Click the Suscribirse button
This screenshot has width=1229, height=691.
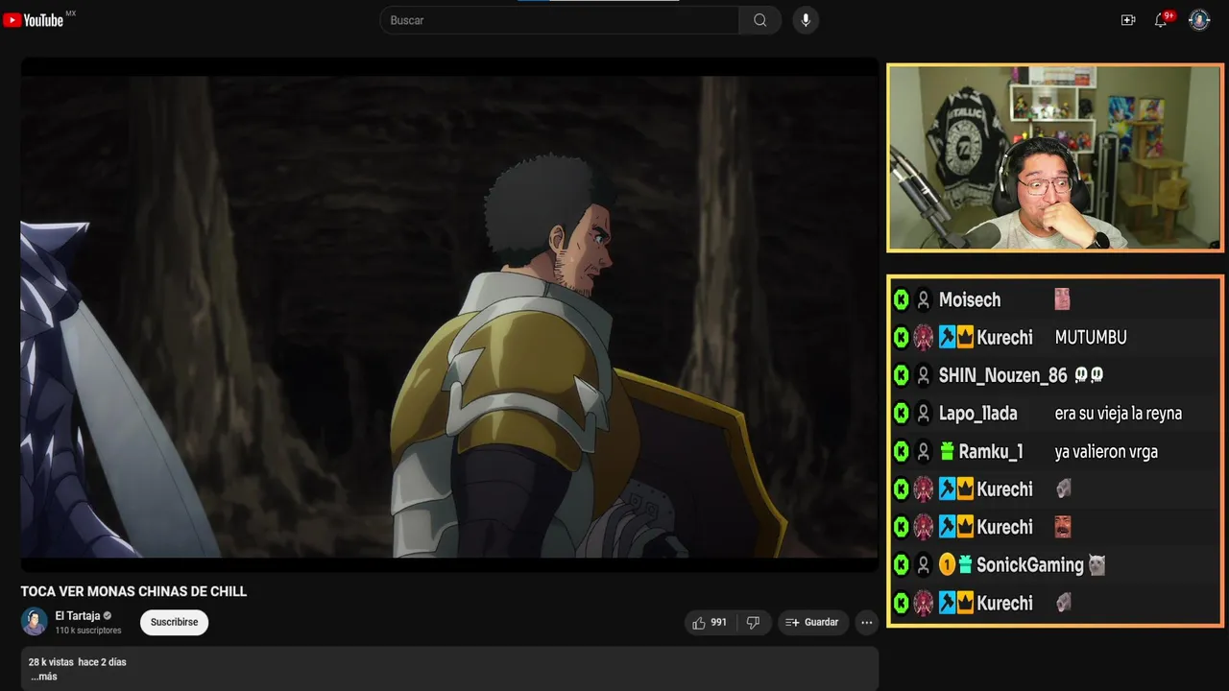174,622
